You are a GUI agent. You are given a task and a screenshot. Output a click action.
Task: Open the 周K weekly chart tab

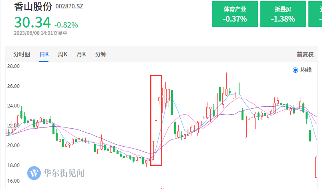pyautogui.click(x=62, y=54)
